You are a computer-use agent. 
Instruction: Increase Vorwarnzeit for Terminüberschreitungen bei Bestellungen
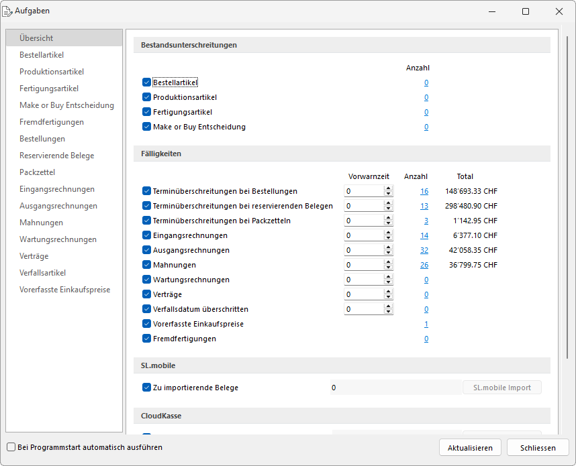tap(388, 188)
